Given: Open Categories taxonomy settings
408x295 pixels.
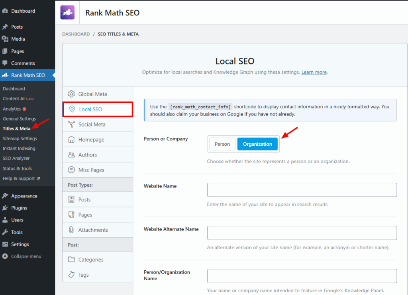Looking at the screenshot, I should pyautogui.click(x=98, y=260).
